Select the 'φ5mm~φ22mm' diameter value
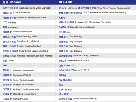The height and width of the screenshot is (102, 136). click(x=68, y=8)
